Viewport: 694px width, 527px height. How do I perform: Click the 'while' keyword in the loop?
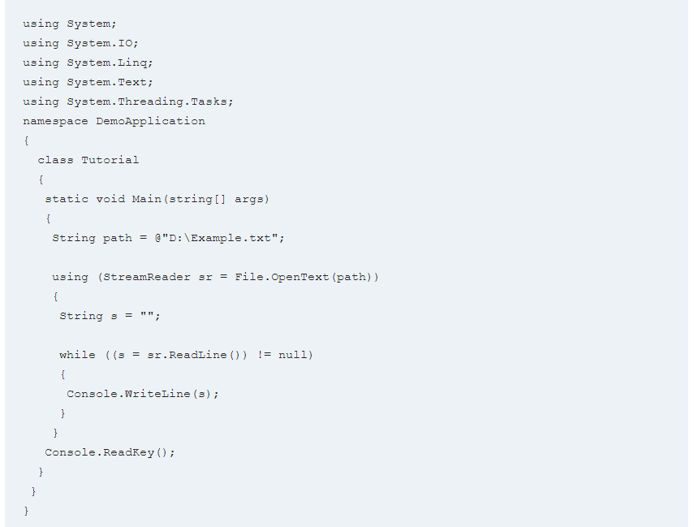point(77,355)
